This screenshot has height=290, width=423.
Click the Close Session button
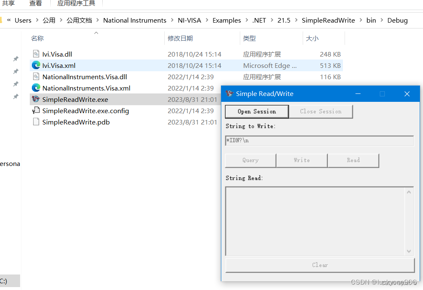(x=321, y=111)
